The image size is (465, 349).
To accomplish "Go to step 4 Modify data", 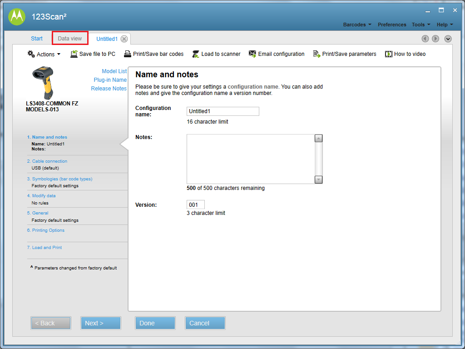I will (x=41, y=196).
